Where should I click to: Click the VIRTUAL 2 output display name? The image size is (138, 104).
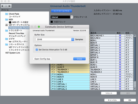(95, 87)
